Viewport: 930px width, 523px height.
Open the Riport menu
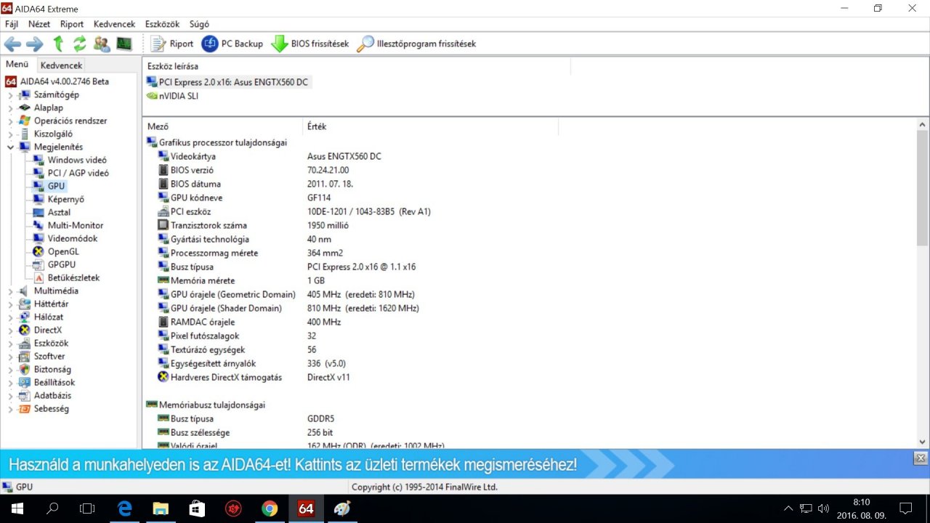(x=72, y=24)
